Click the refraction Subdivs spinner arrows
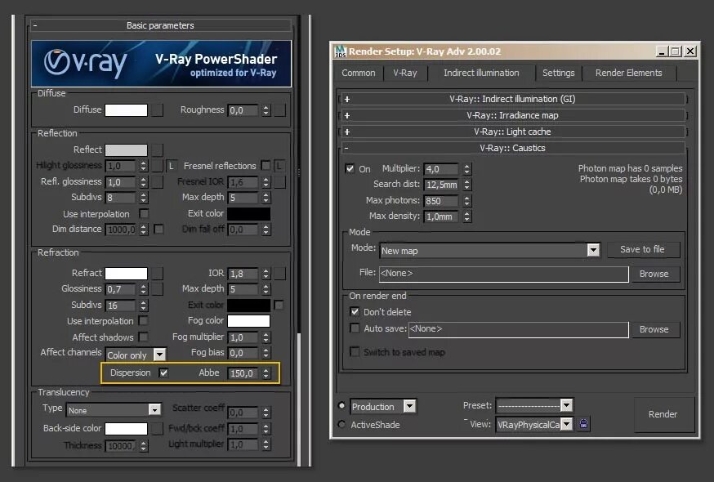The image size is (714, 482). pyautogui.click(x=144, y=306)
